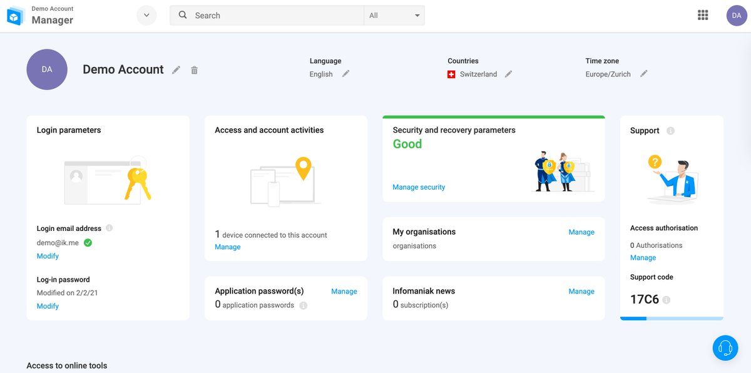The width and height of the screenshot is (751, 373).
Task: Modify the login email address
Action: point(48,256)
